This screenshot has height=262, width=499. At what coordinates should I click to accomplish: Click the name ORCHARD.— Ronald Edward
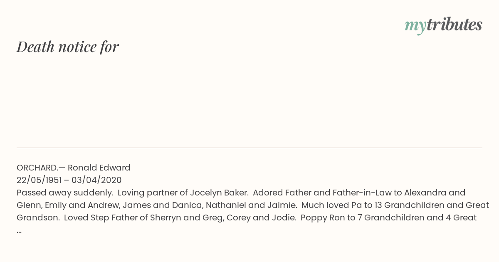(74, 168)
